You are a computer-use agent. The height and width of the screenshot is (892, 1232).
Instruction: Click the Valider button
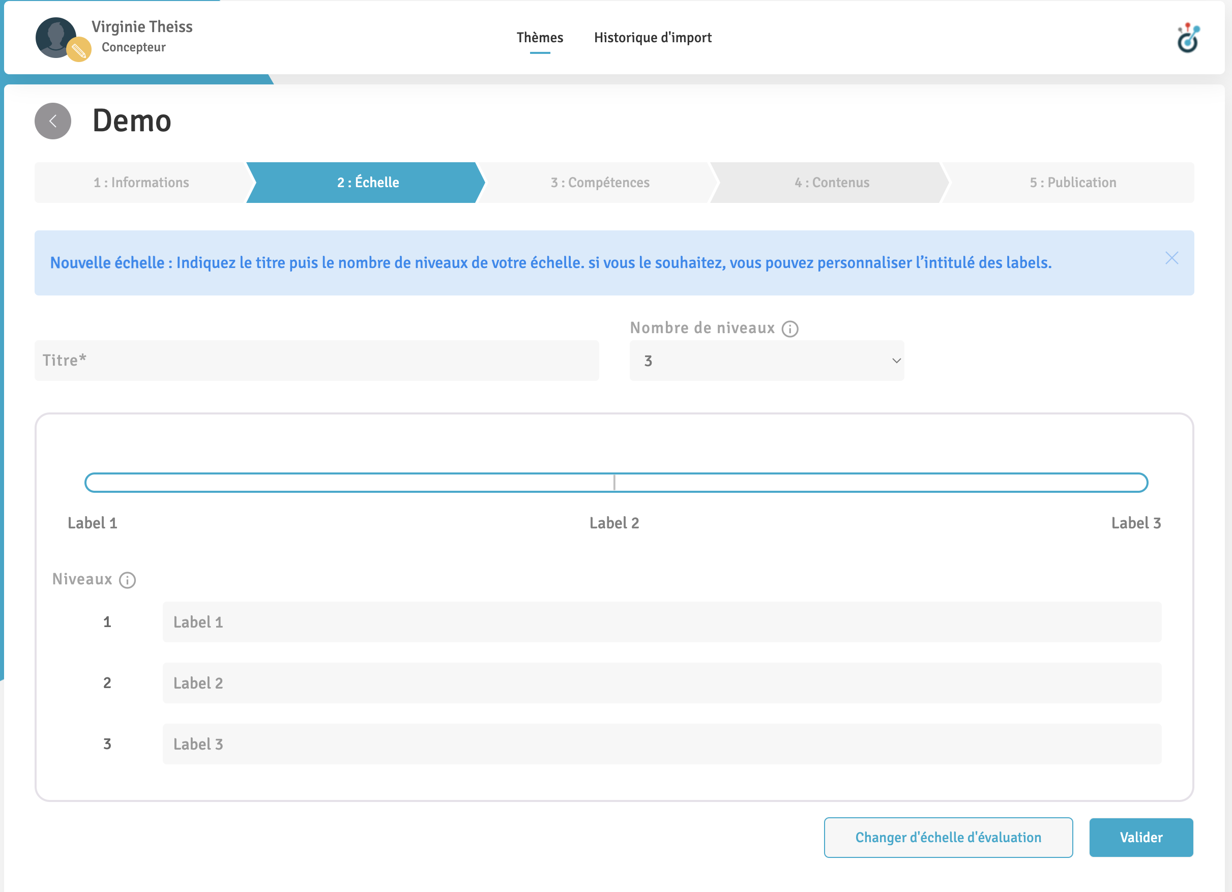(x=1141, y=837)
